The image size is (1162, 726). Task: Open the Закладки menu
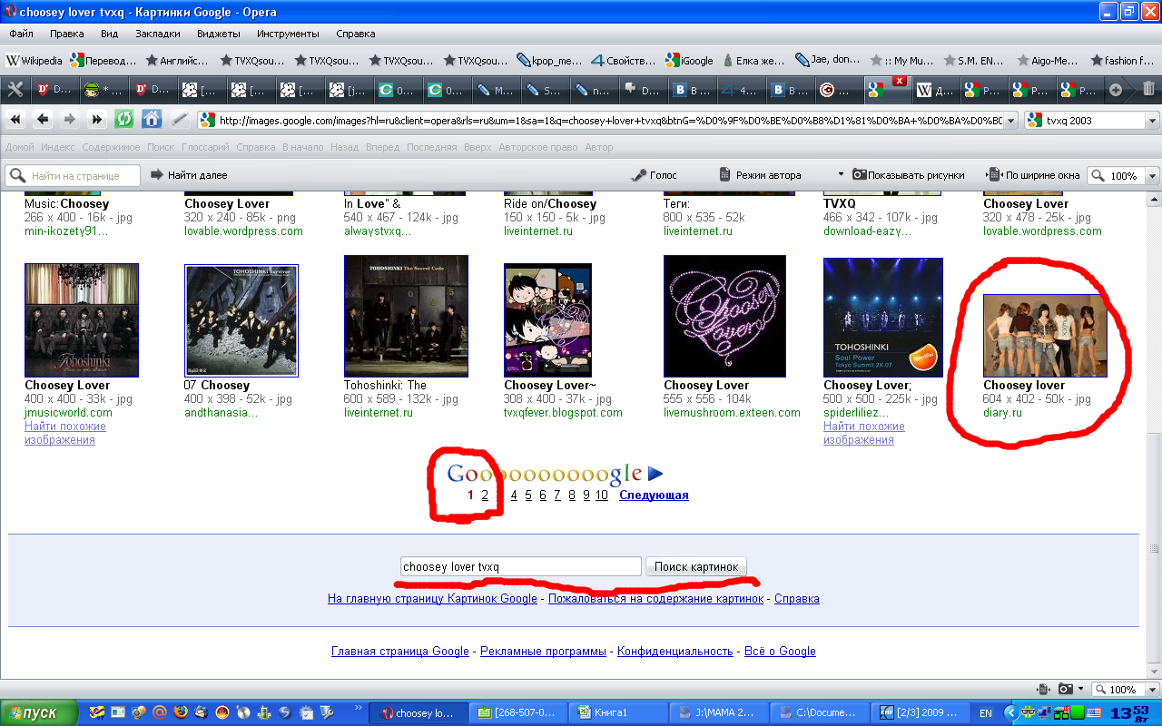pyautogui.click(x=158, y=34)
